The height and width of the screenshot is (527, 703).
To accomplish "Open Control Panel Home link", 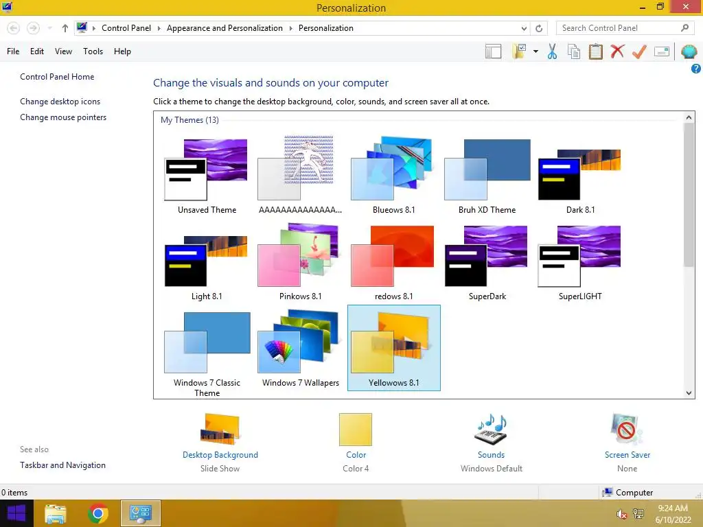I will [57, 77].
